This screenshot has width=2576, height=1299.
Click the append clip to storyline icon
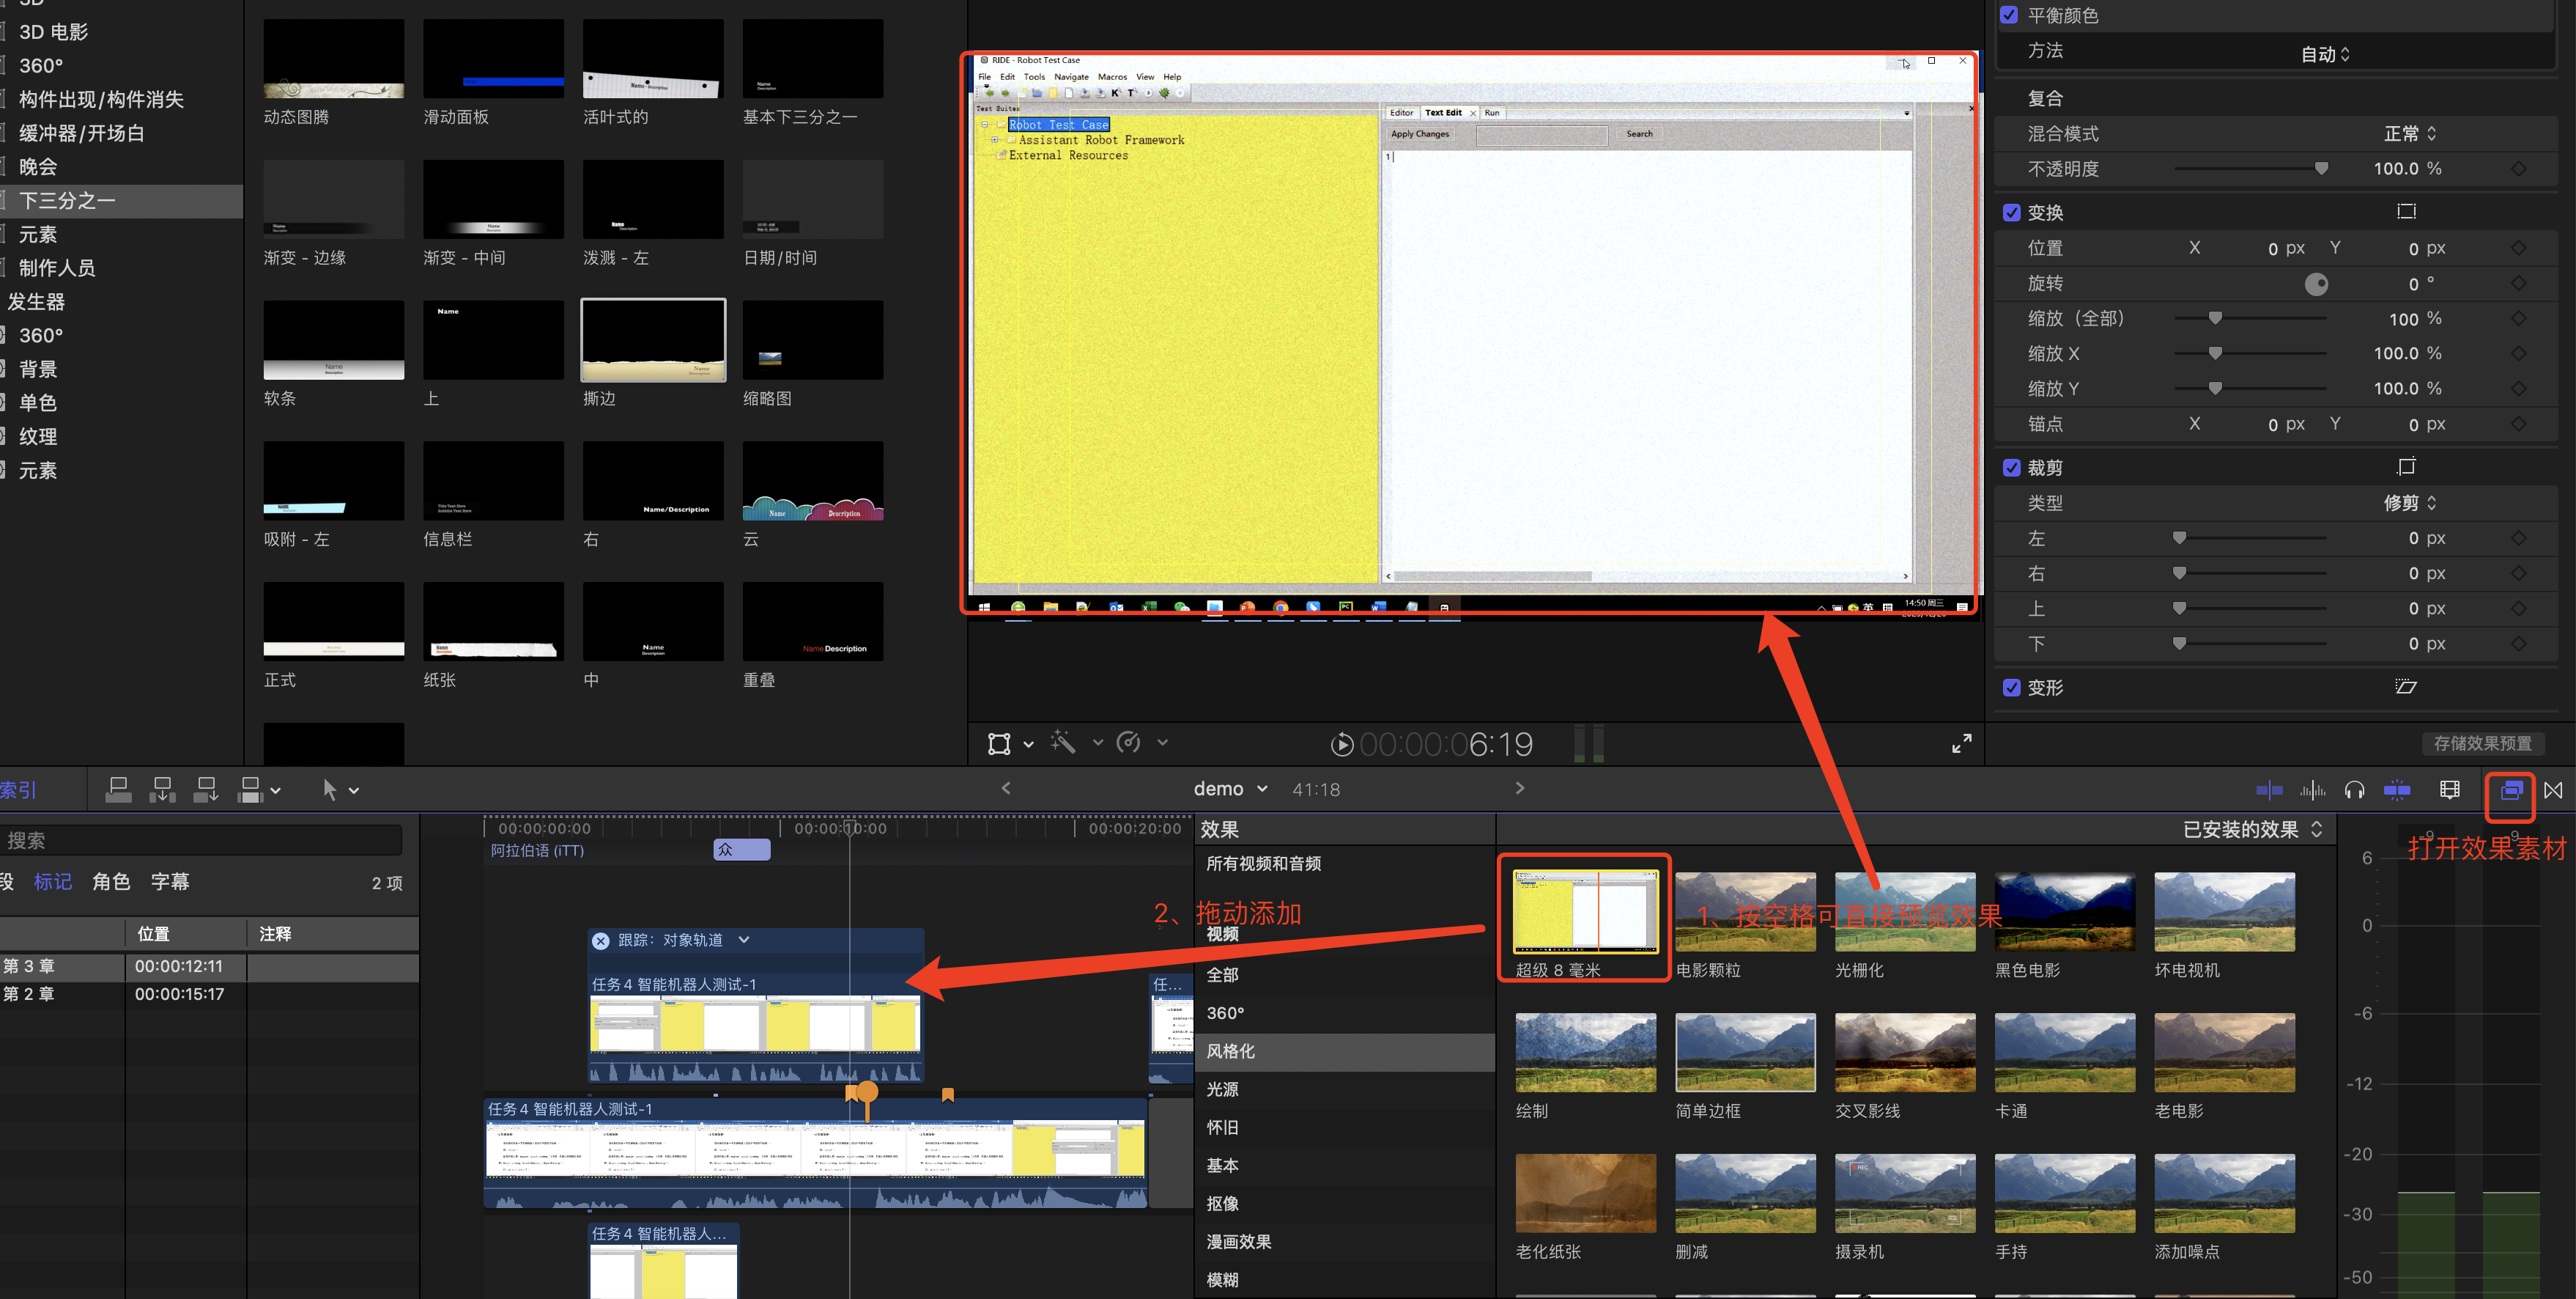pos(206,790)
